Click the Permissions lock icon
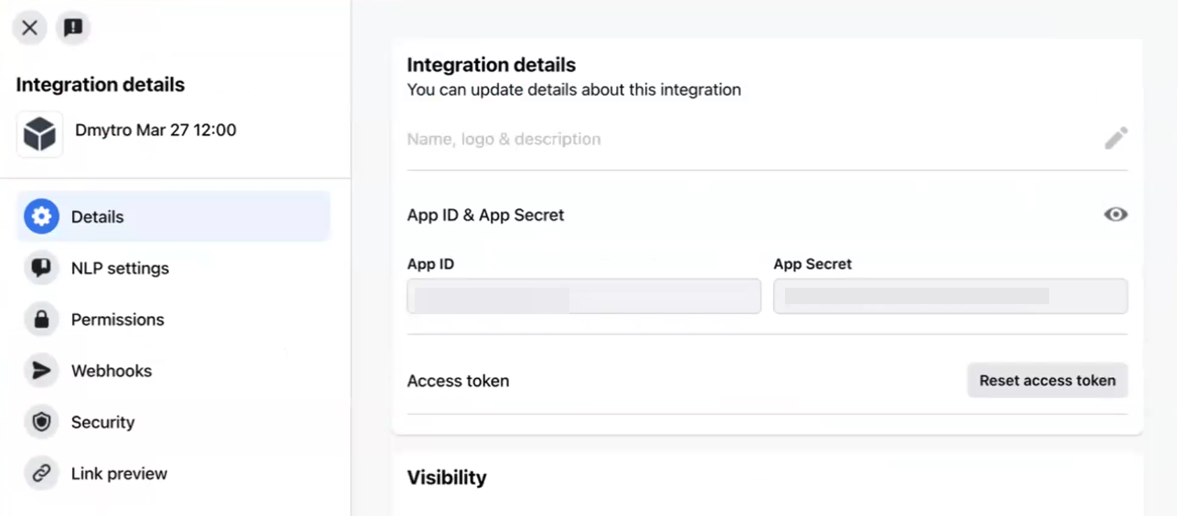This screenshot has height=516, width=1178. tap(41, 320)
